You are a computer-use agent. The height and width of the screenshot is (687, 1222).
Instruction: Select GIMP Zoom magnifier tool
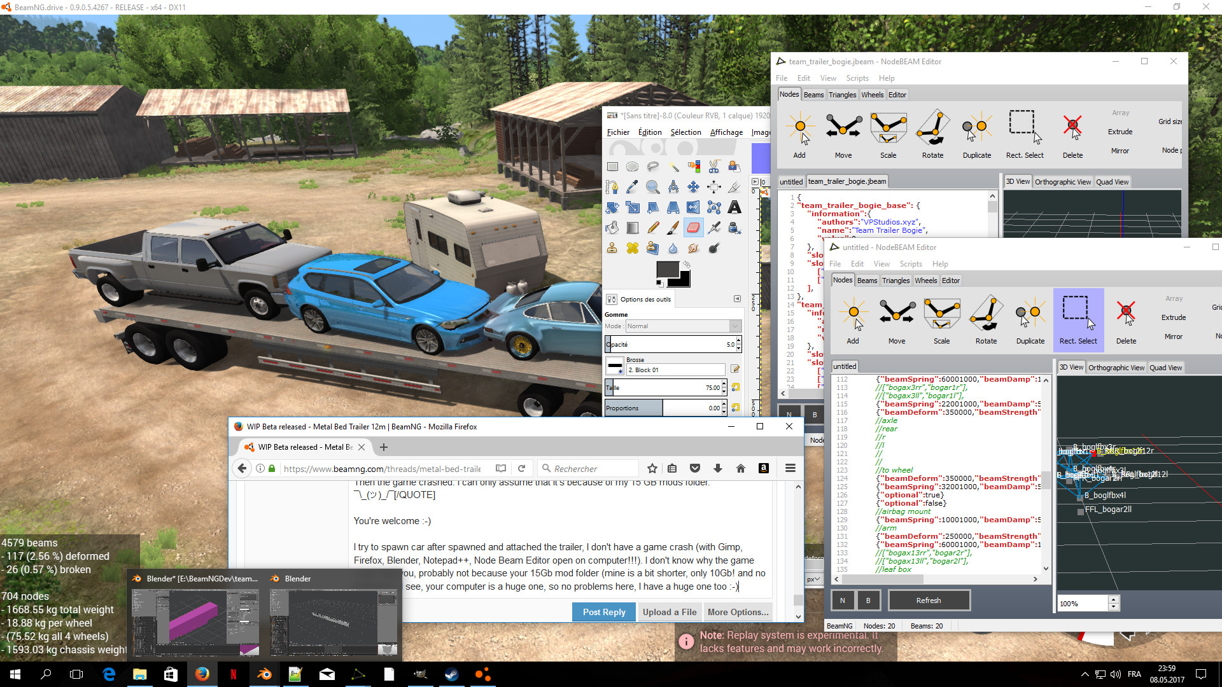(x=652, y=187)
